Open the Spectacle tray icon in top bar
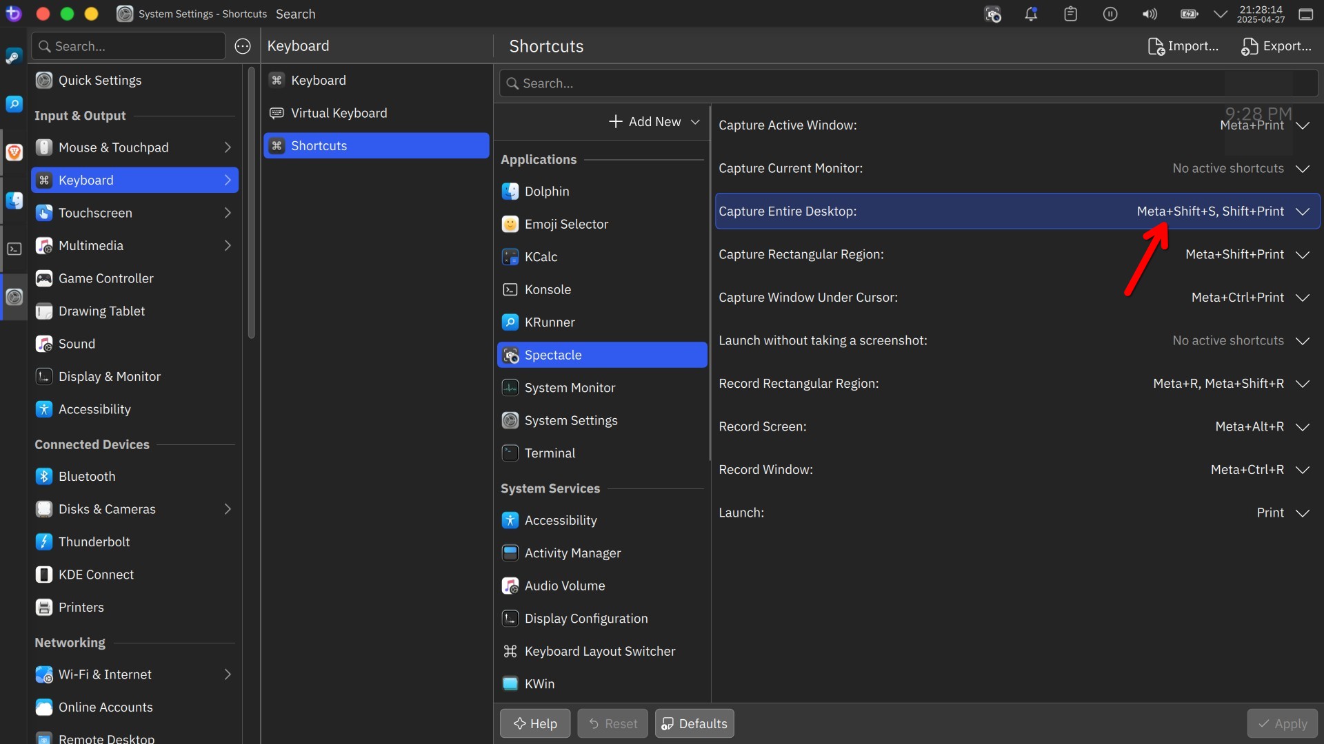 pyautogui.click(x=992, y=14)
